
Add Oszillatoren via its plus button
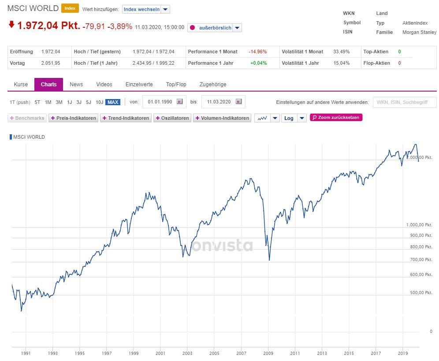[x=158, y=118]
